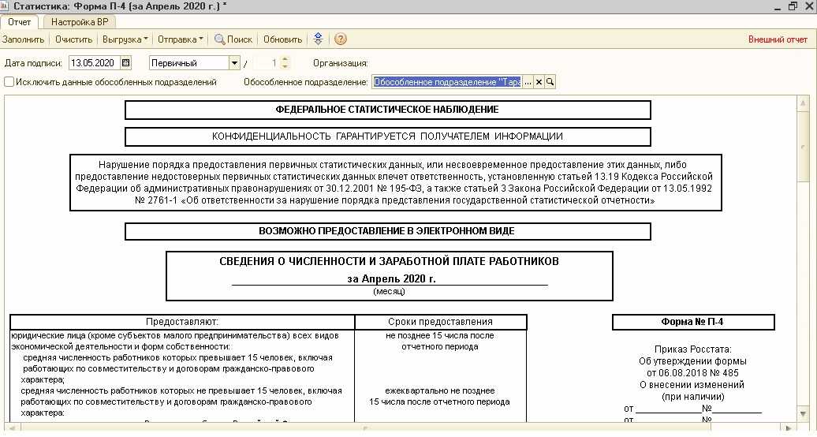Click О внесении изменений text
Viewport: 817px width, 437px height.
coord(692,385)
